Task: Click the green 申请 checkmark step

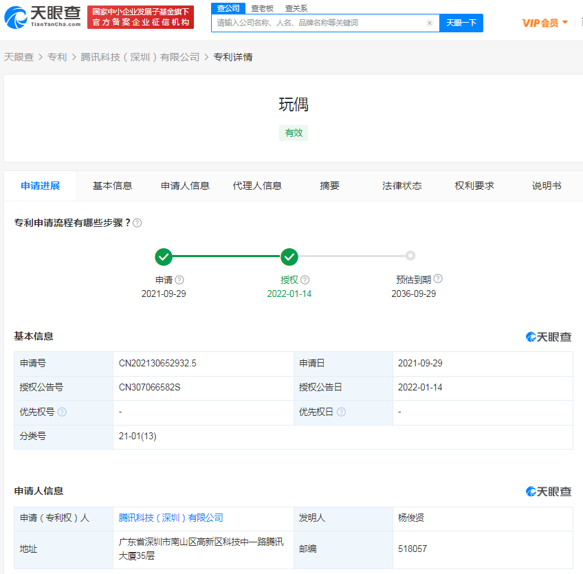Action: 164,256
